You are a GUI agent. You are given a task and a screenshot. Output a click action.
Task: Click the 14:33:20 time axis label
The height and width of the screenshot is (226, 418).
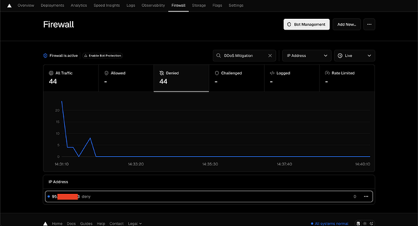pyautogui.click(x=136, y=164)
